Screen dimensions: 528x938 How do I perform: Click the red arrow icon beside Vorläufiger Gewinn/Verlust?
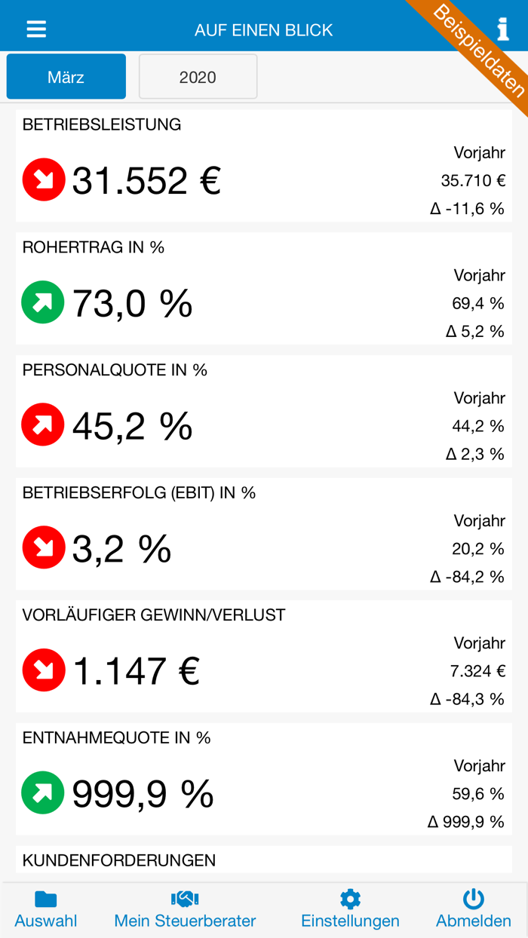coord(43,670)
